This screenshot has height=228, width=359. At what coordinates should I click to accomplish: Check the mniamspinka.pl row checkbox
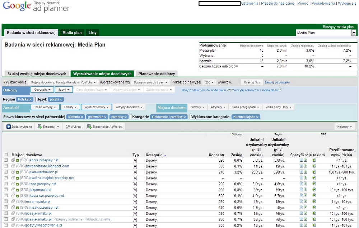pos(6,201)
